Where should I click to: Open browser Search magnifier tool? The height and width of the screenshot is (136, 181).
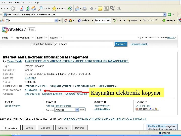44,9
